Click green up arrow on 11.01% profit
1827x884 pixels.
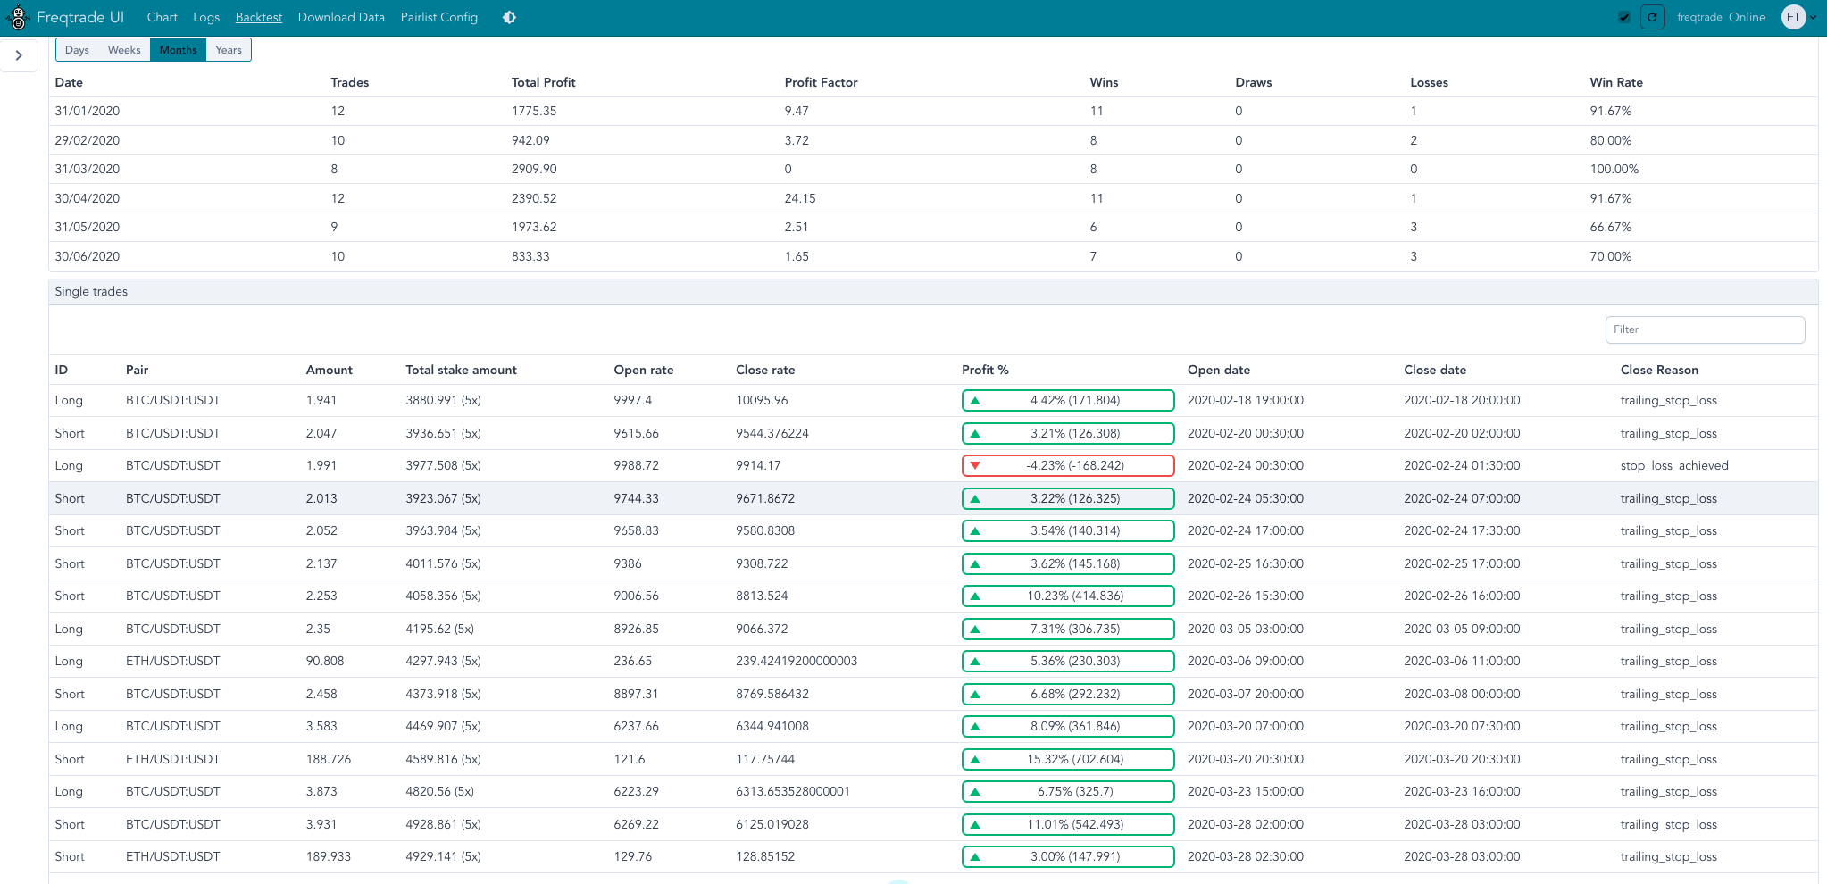pos(975,824)
